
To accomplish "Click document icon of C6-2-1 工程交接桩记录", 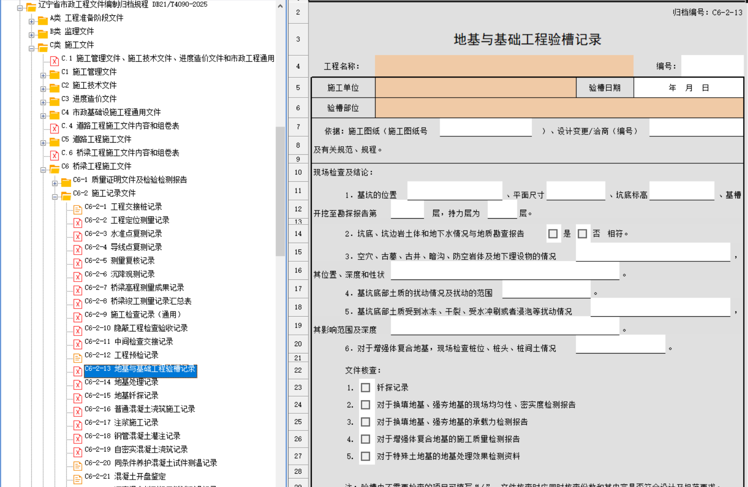I will click(77, 209).
